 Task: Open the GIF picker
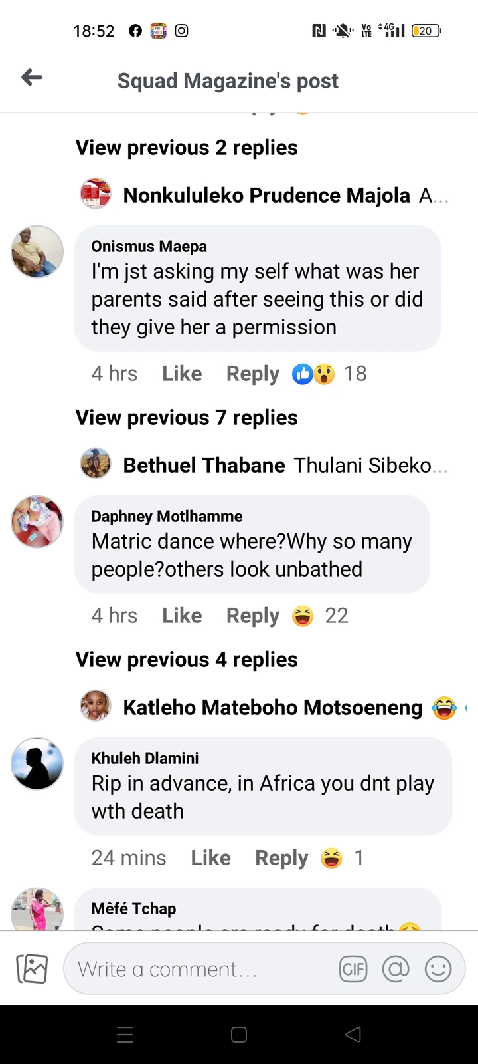tap(353, 969)
